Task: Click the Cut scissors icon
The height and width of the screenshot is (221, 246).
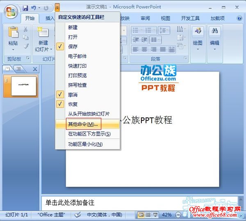Action: [x=25, y=29]
